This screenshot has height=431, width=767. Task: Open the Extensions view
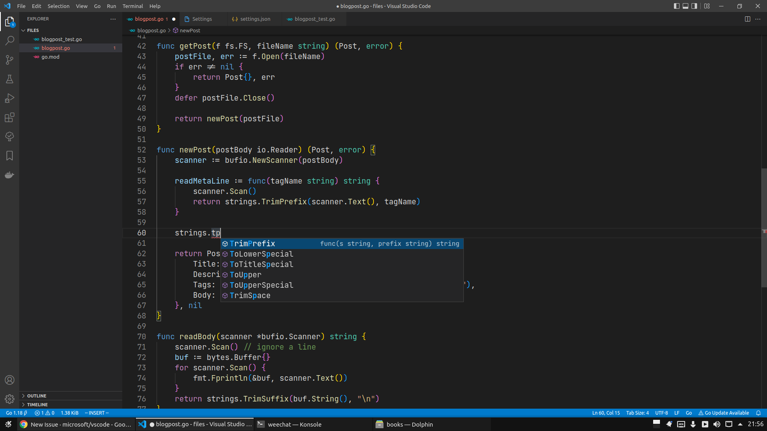pyautogui.click(x=10, y=117)
